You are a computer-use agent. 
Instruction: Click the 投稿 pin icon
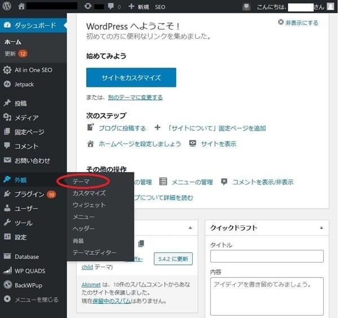point(7,103)
